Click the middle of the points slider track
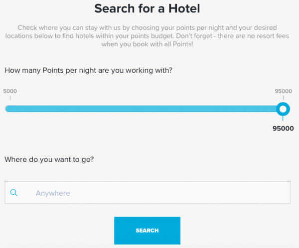299x248 pixels. tap(145, 109)
